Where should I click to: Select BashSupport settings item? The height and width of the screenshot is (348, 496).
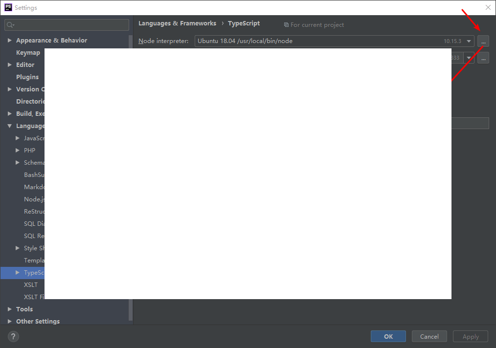(x=34, y=175)
